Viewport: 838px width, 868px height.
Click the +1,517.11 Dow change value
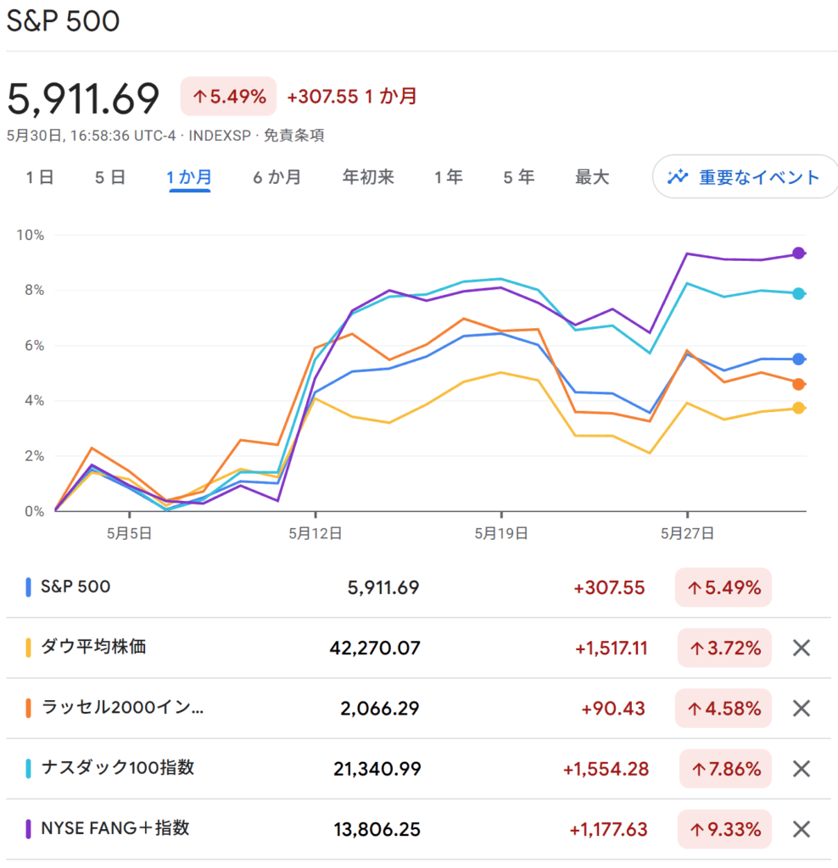pos(611,648)
